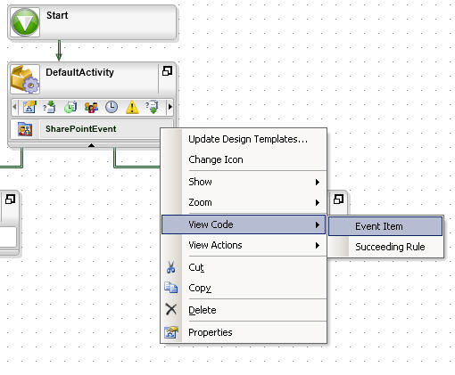Click the question-mark document with green arrow up
Viewport: 455px width, 375px height.
(x=49, y=107)
